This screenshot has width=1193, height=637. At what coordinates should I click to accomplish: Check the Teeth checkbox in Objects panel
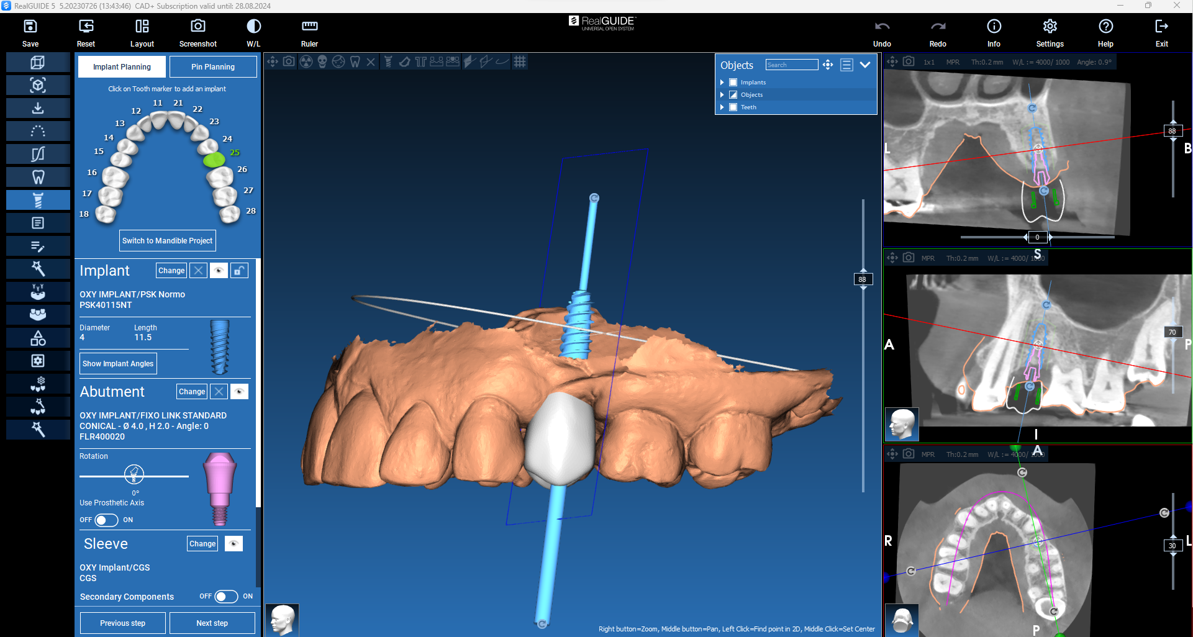733,107
